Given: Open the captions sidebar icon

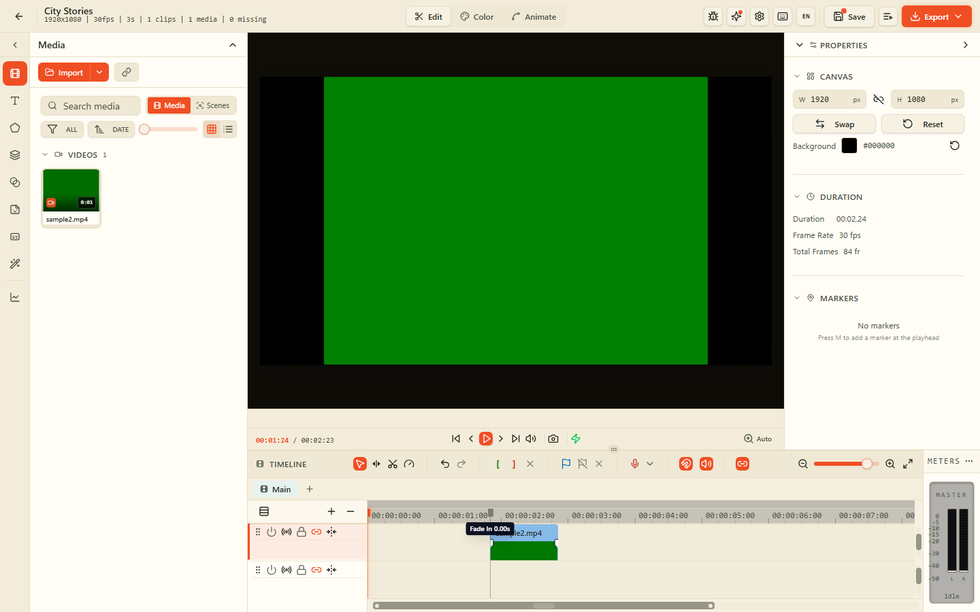Looking at the screenshot, I should [15, 237].
